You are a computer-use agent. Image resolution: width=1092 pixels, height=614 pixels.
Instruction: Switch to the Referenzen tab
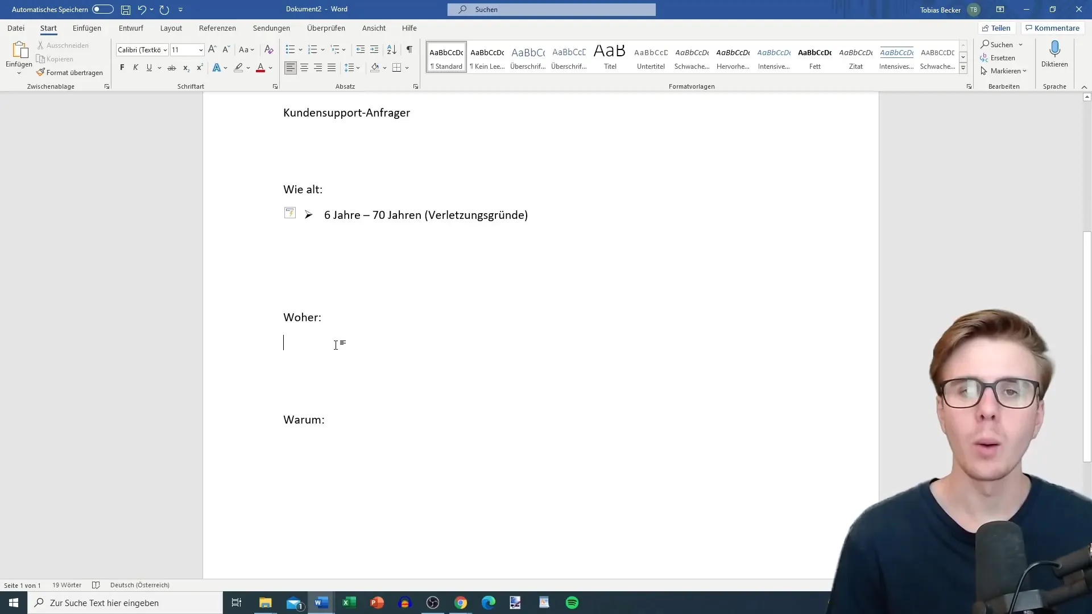(217, 28)
